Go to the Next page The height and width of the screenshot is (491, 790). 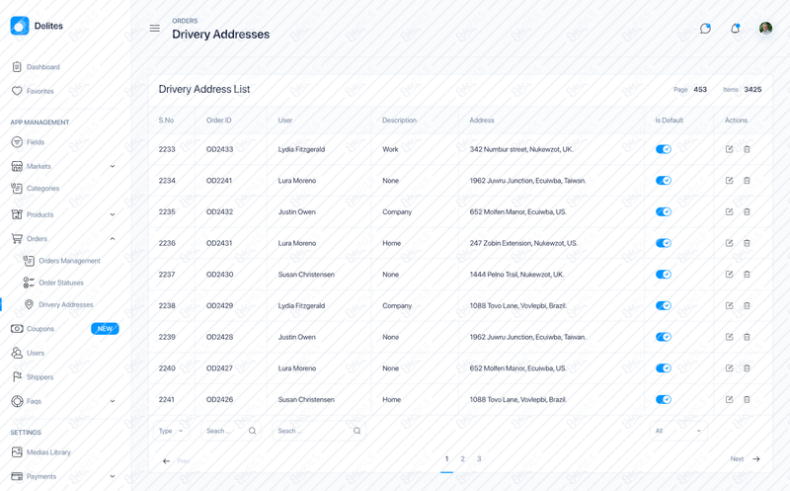(746, 458)
